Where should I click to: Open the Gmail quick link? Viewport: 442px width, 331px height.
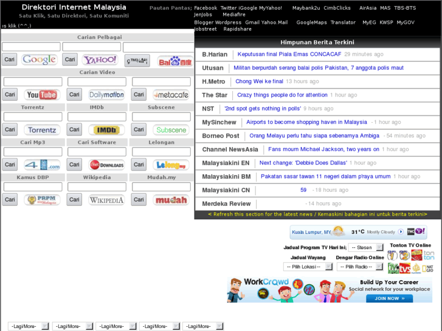pyautogui.click(x=252, y=22)
